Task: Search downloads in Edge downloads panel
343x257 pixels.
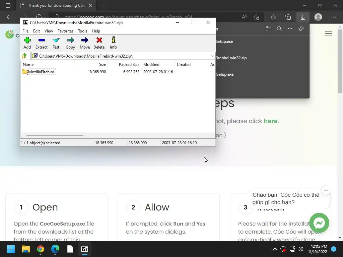Action: click(x=279, y=29)
